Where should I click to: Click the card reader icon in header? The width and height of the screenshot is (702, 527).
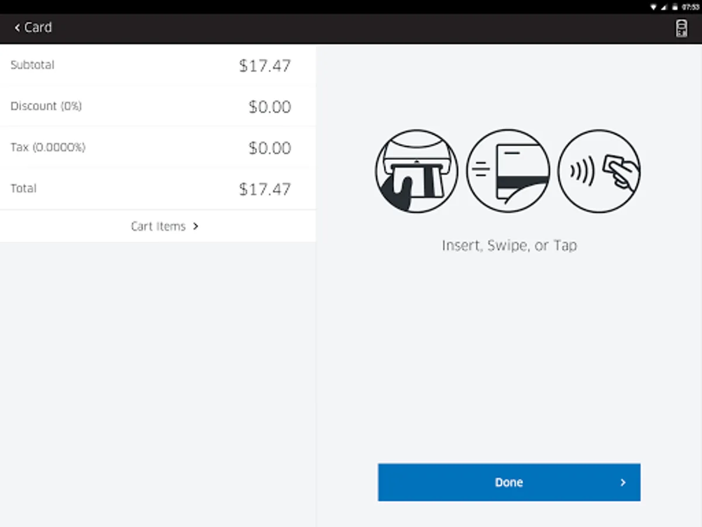click(682, 28)
